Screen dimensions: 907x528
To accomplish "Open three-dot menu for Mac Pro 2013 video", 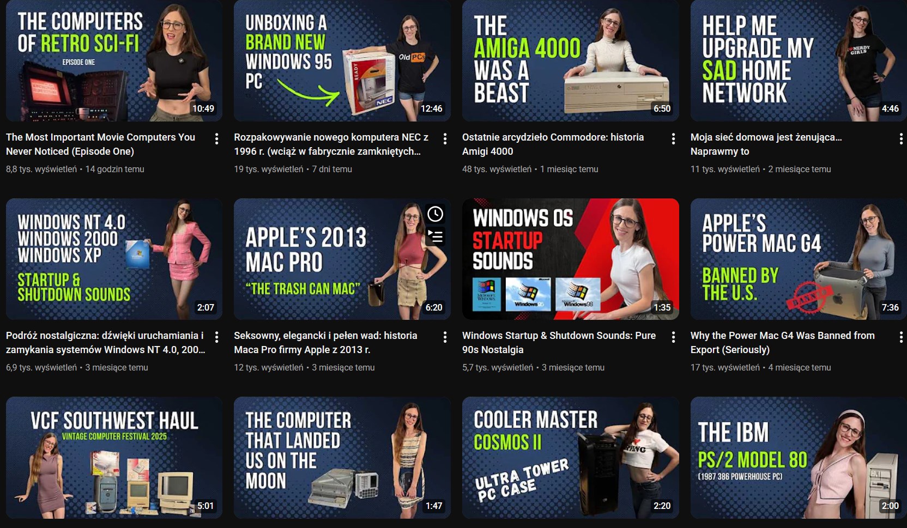I will tap(445, 337).
